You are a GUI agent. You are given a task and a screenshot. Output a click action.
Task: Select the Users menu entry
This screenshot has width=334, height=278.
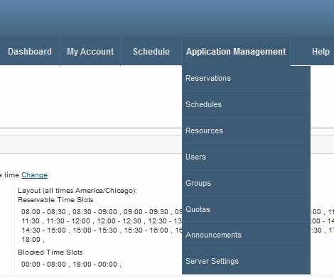point(246,157)
